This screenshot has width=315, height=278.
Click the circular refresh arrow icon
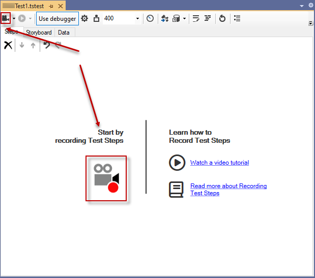point(222,18)
